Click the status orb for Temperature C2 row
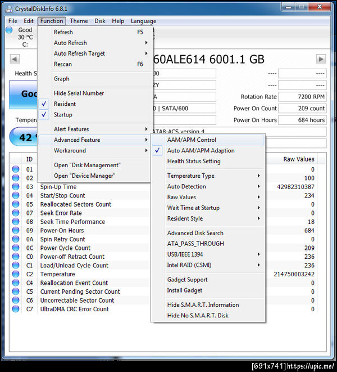The width and height of the screenshot is (337, 372). 16,274
